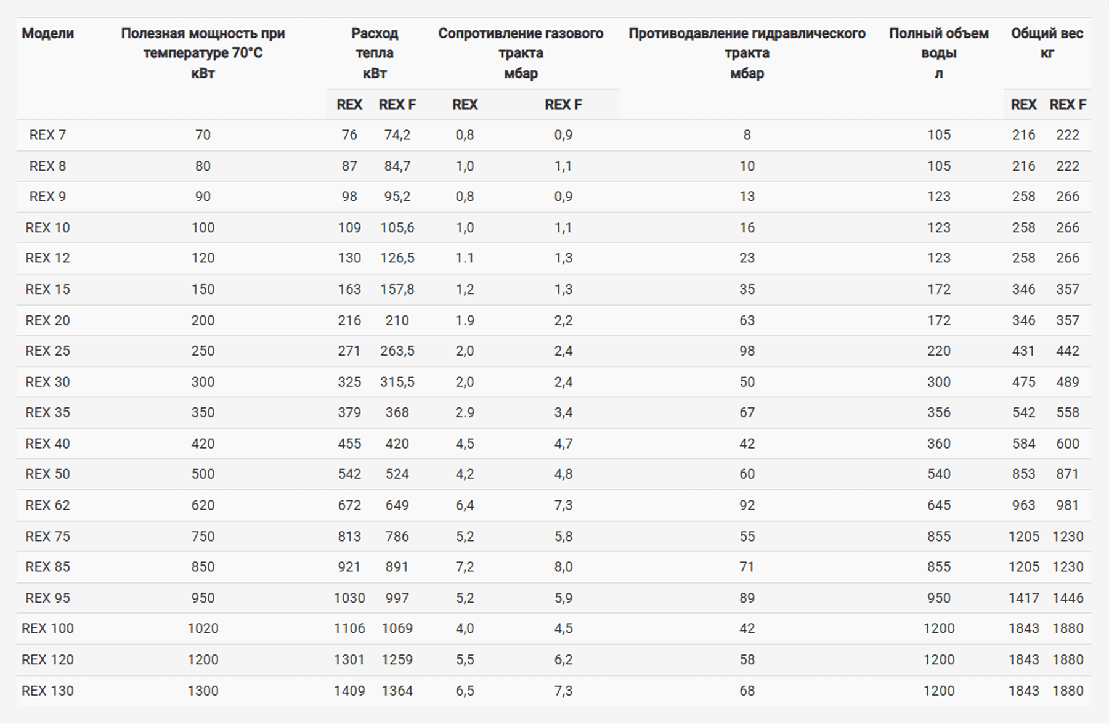Select the 1417 total weight cell
1109x724 pixels.
tap(1023, 598)
